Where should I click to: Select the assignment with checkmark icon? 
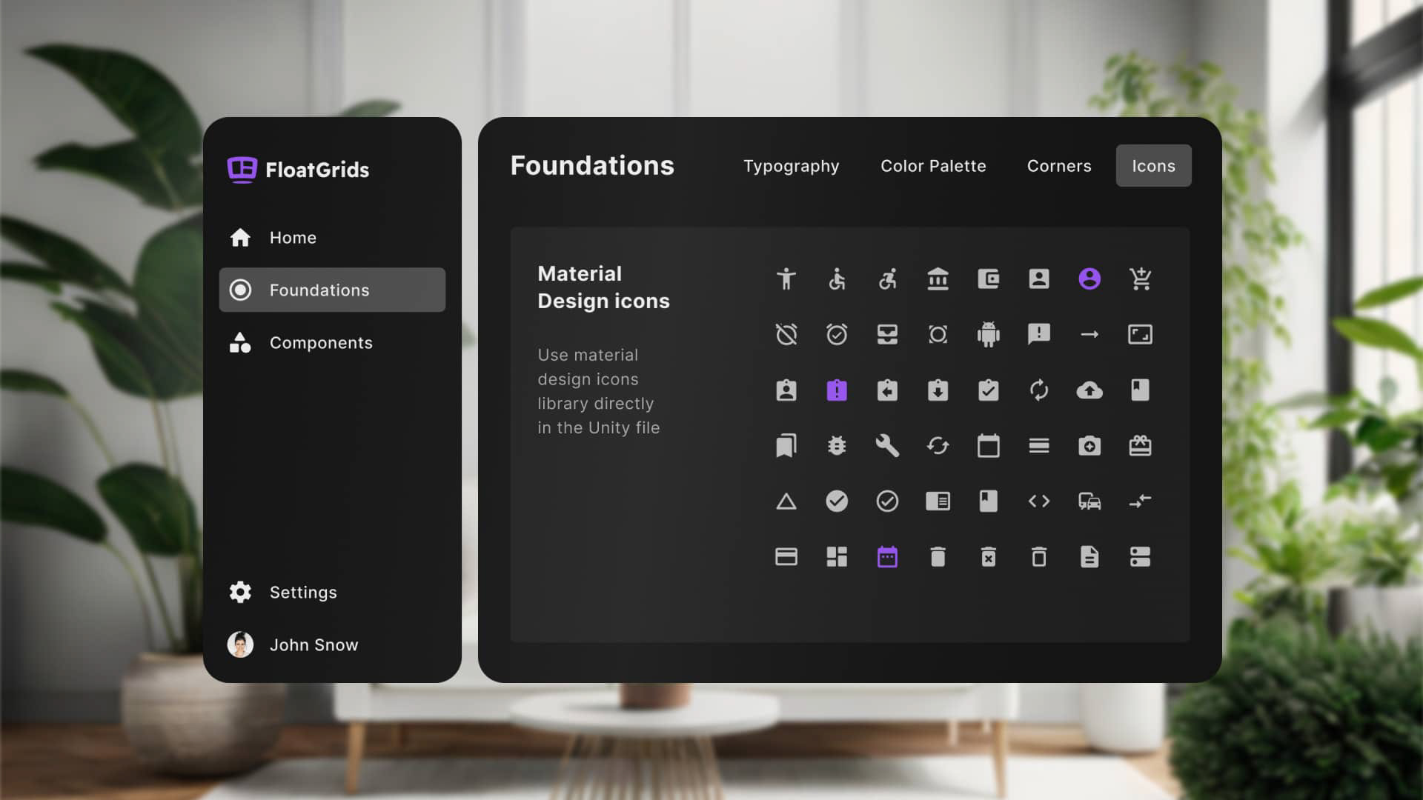(x=988, y=390)
